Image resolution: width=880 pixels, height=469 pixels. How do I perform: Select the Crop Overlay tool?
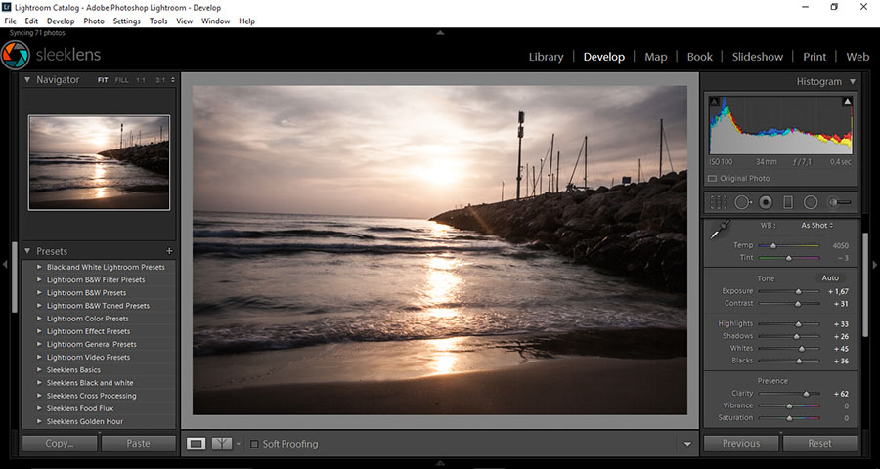point(719,202)
